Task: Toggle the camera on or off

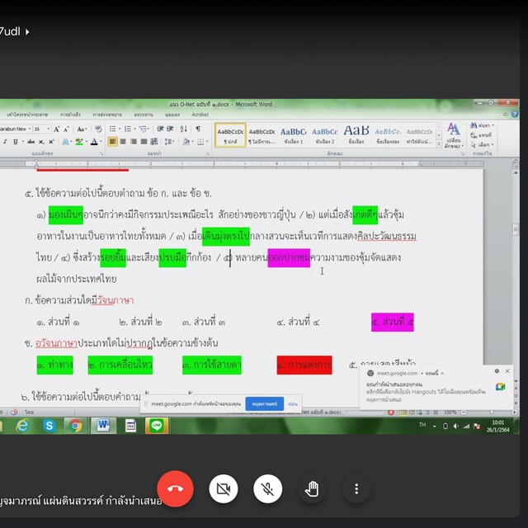Action: tap(221, 488)
